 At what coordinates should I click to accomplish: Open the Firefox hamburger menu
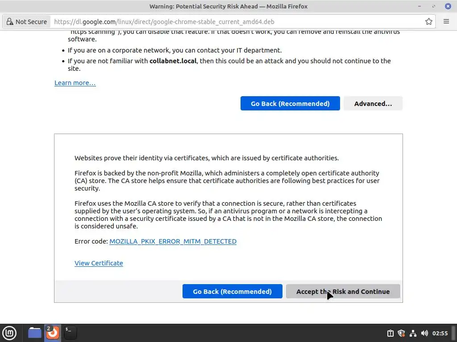point(446,21)
